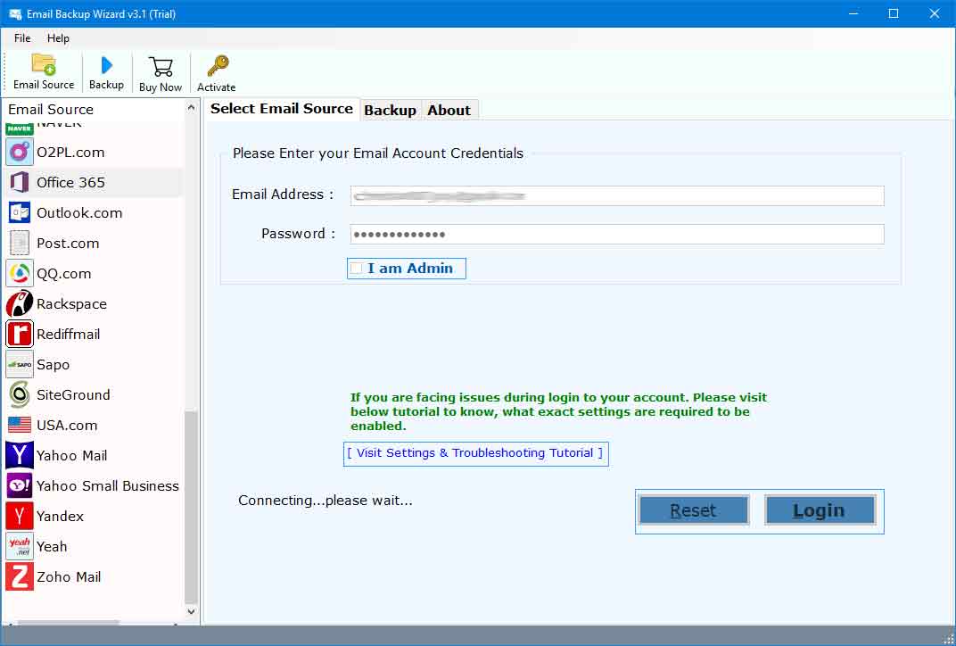Click the Backup toolbar play icon

[x=107, y=65]
